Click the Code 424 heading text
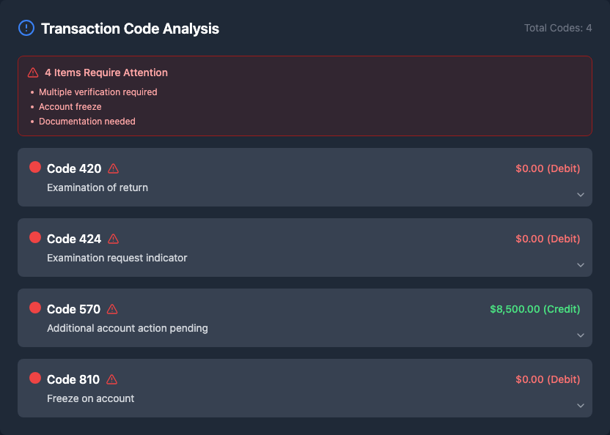610x435 pixels. [74, 239]
